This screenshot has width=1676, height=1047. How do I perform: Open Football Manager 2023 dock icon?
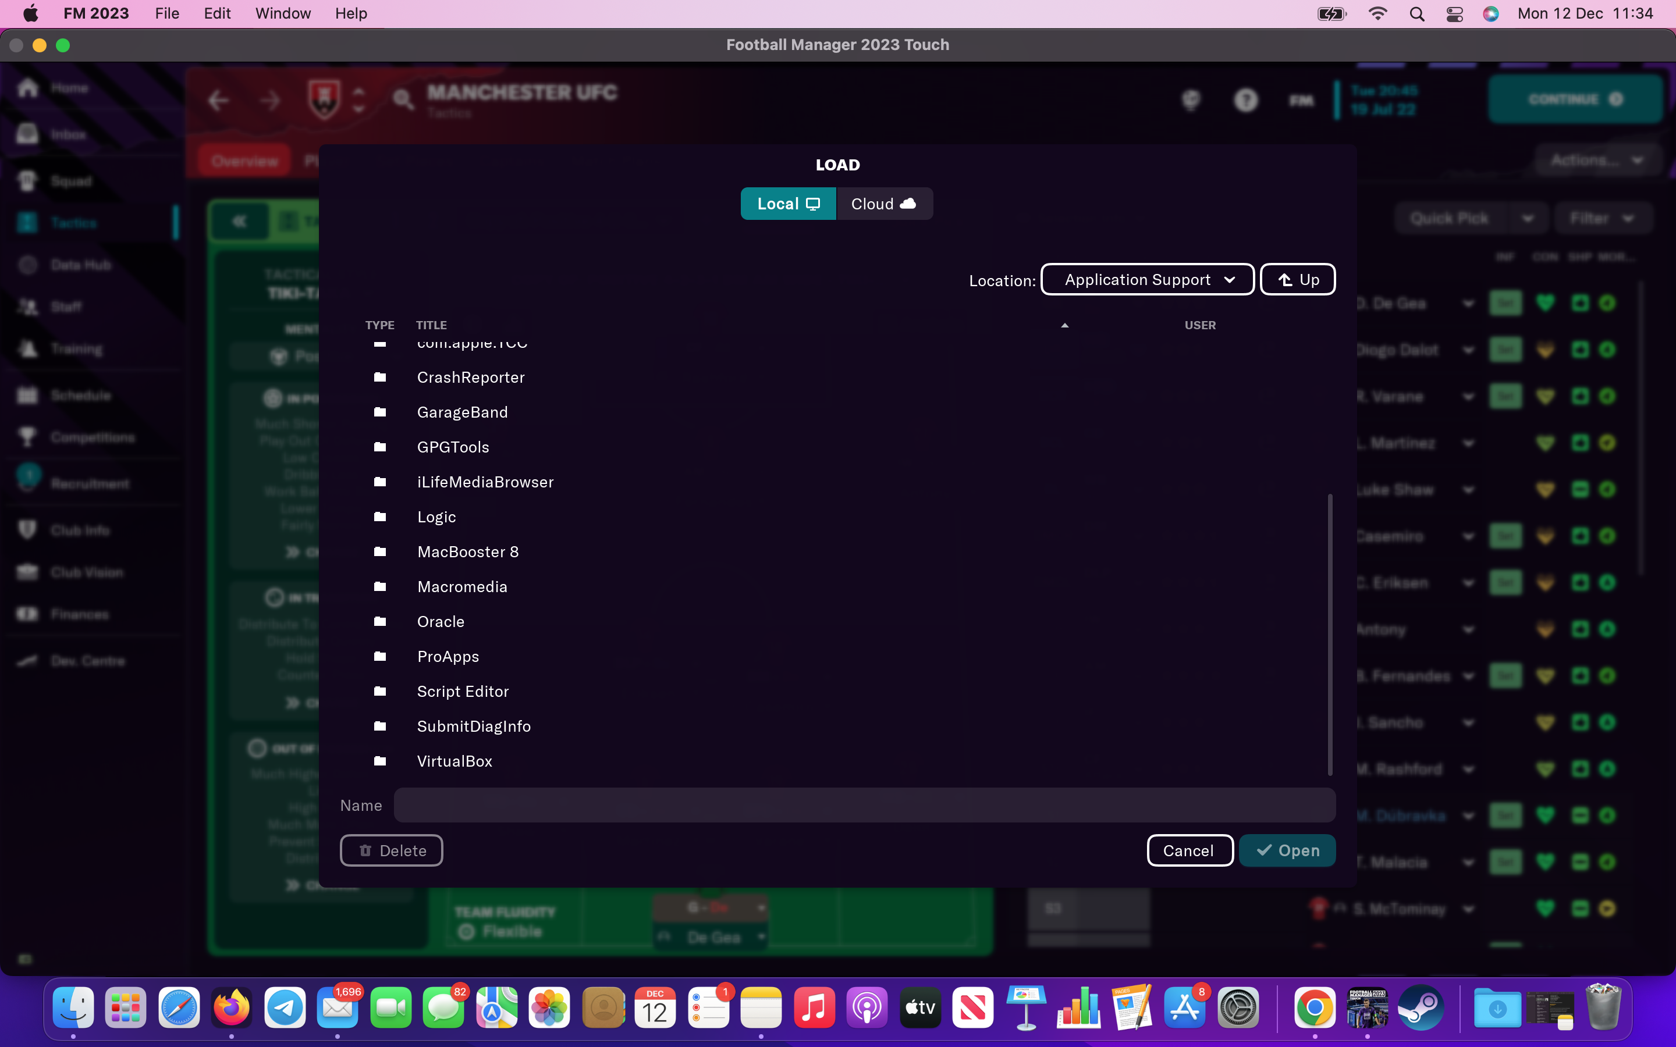1367,1007
